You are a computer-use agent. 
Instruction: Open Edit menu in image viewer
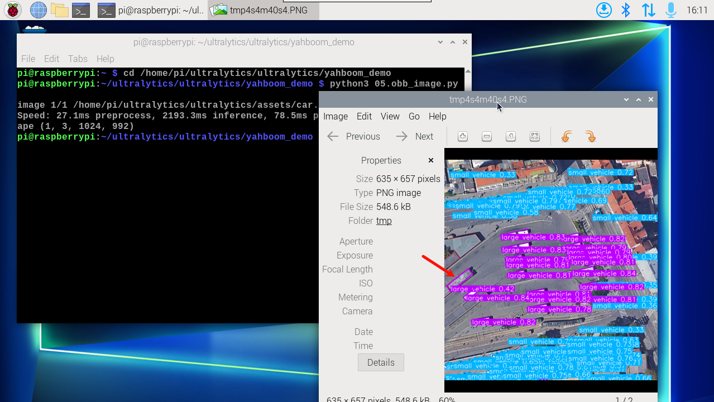click(364, 116)
